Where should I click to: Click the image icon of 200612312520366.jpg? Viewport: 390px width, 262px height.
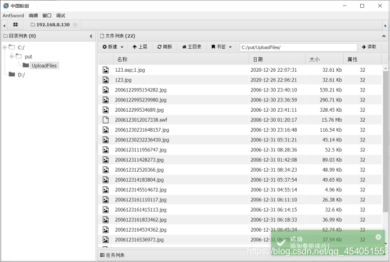(x=106, y=170)
